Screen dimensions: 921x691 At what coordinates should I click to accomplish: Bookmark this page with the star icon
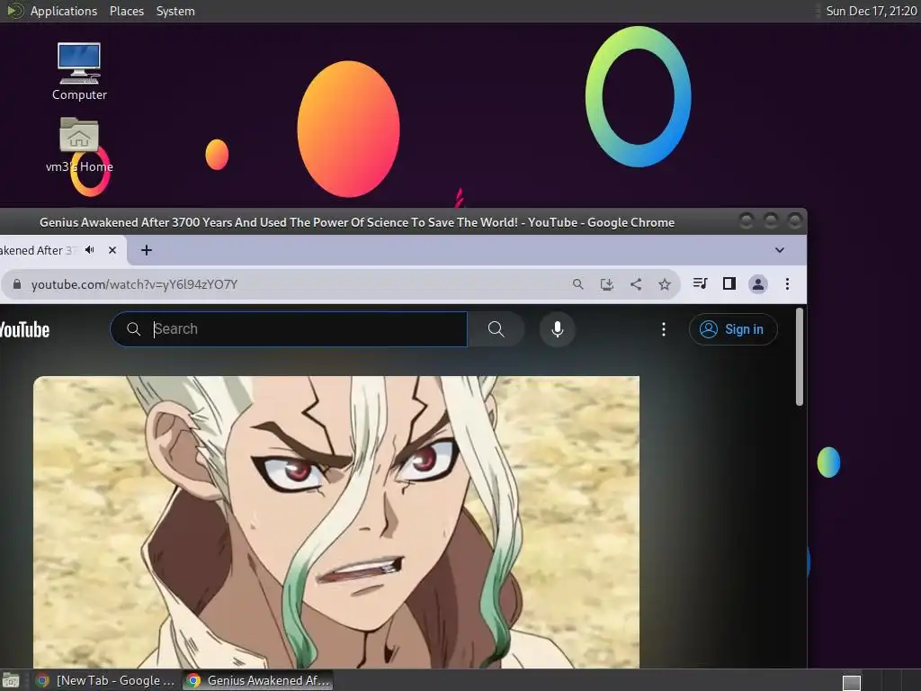coord(665,284)
